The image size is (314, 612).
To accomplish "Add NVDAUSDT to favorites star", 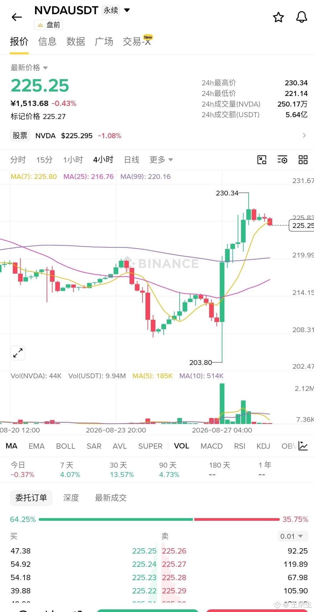I will coord(278,17).
